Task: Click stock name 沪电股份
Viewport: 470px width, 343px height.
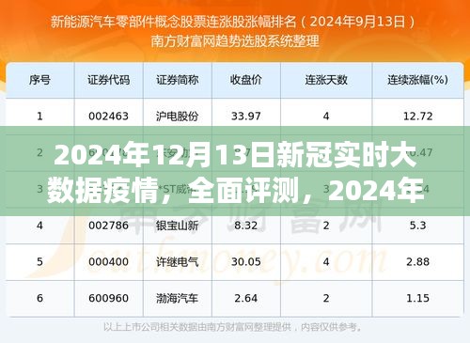Action: coord(178,117)
